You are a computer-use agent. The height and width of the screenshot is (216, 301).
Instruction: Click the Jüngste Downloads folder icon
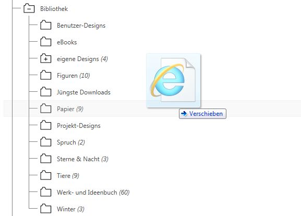(46, 92)
